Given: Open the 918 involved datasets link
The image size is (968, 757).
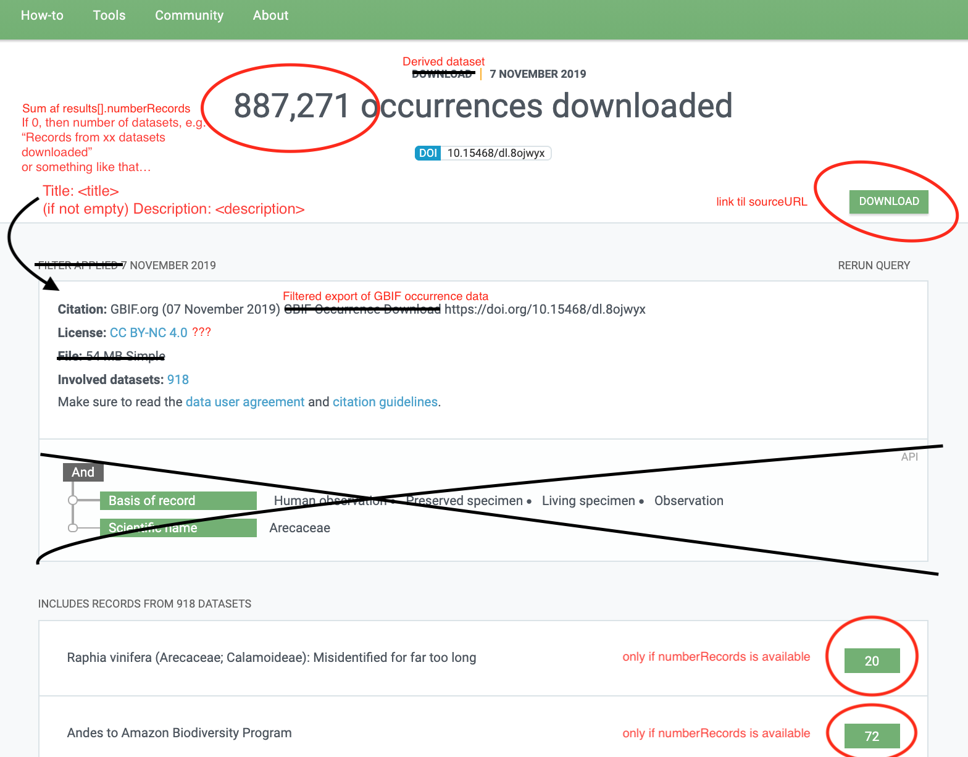Looking at the screenshot, I should click(x=178, y=380).
